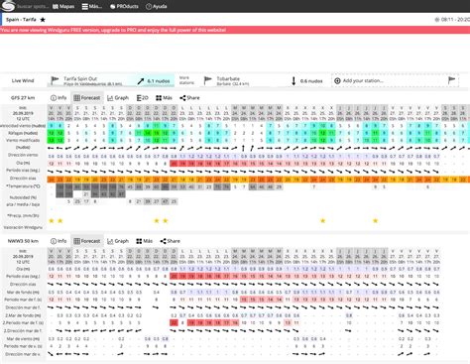470x364 pixels.
Task: Switch to GFS Graph view
Action: click(x=118, y=98)
